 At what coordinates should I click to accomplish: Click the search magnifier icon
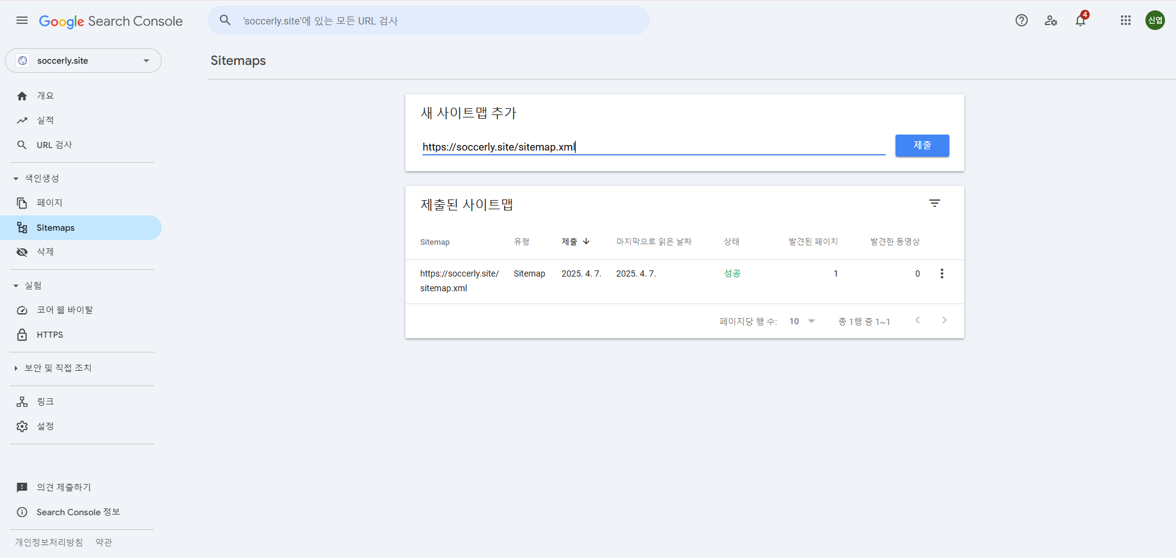(x=225, y=20)
